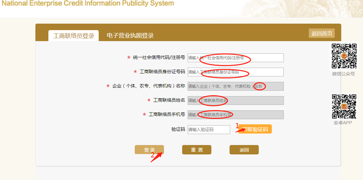Viewport: 363px width, 180px height.
Task: Click the 安卓APP caption text
Action: pyautogui.click(x=343, y=123)
